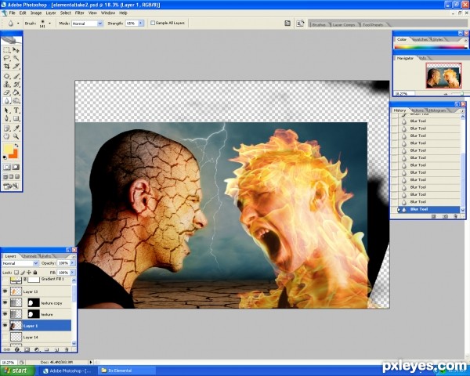470x376 pixels.
Task: Select the Slice tool
Action: 16,67
